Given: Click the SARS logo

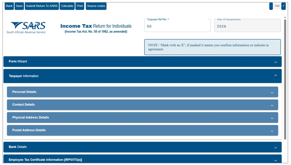Looking at the screenshot, I should (x=26, y=27).
